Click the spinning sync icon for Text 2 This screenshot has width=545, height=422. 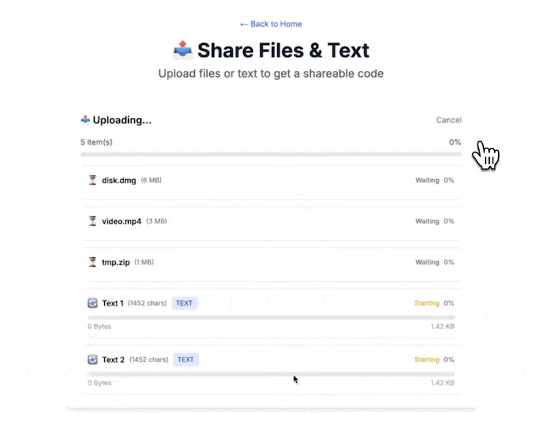[x=93, y=359]
